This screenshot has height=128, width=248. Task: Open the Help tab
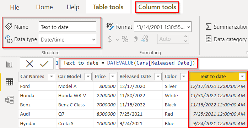73,7
